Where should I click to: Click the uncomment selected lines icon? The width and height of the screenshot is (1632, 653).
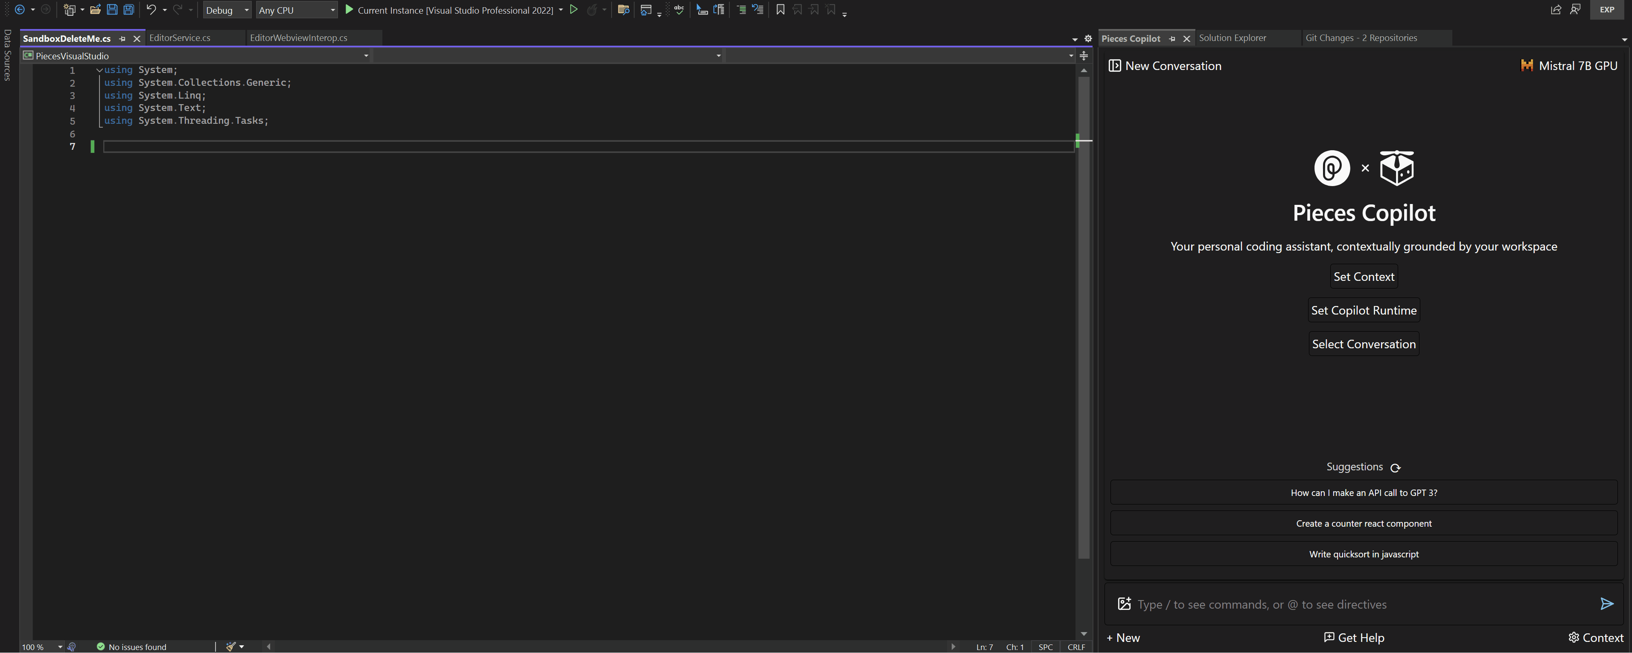coord(758,9)
